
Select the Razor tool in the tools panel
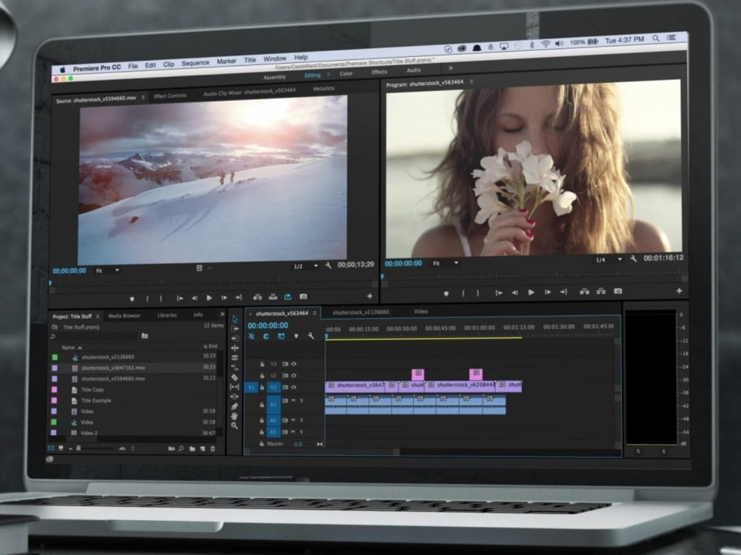tap(235, 377)
